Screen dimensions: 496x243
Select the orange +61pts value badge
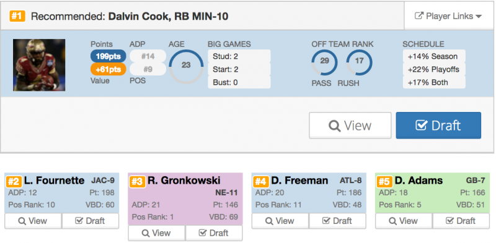108,69
